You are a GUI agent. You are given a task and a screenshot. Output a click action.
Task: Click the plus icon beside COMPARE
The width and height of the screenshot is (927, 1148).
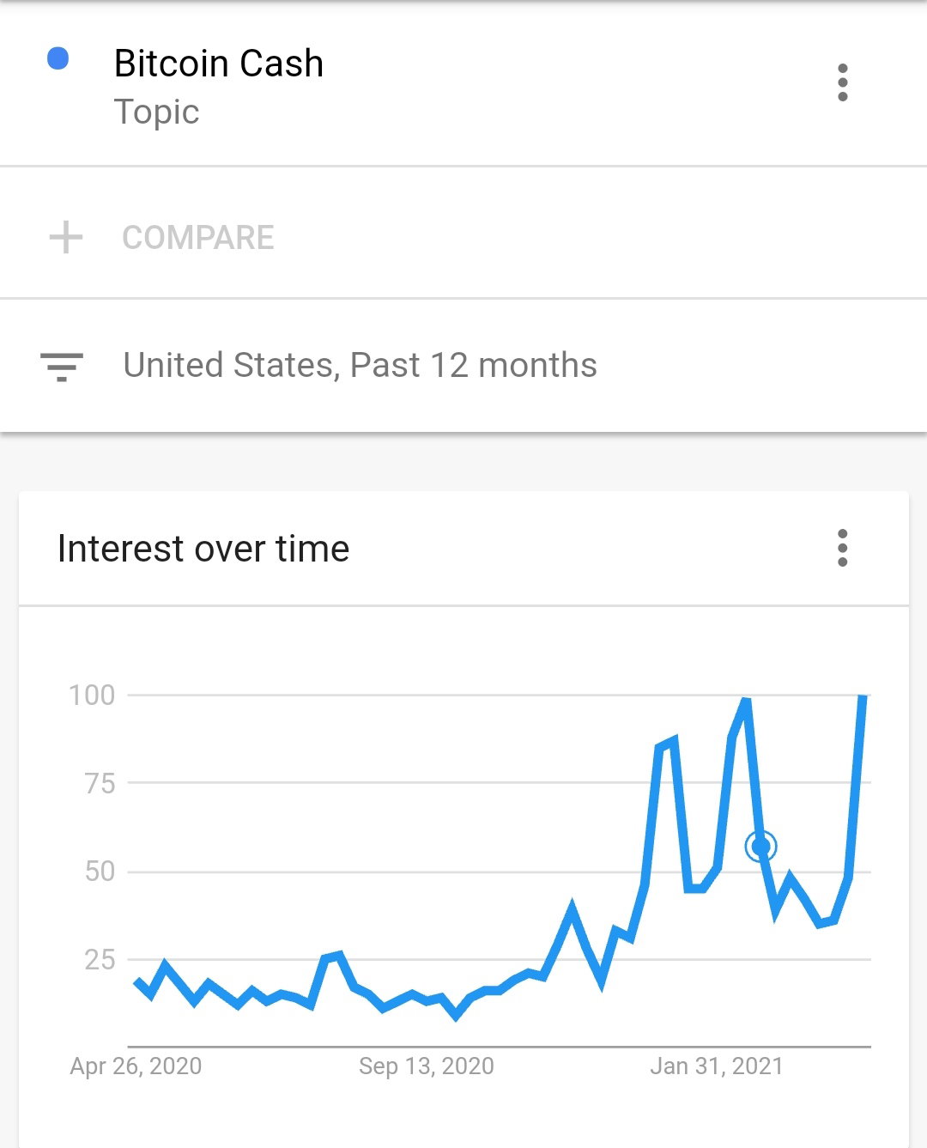pyautogui.click(x=66, y=238)
